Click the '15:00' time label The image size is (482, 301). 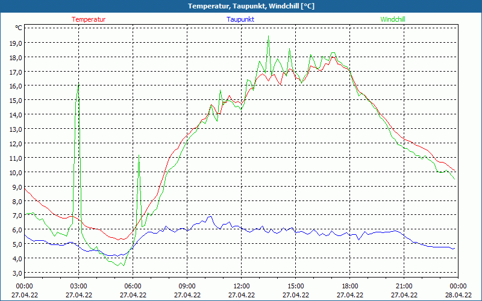[x=295, y=287]
